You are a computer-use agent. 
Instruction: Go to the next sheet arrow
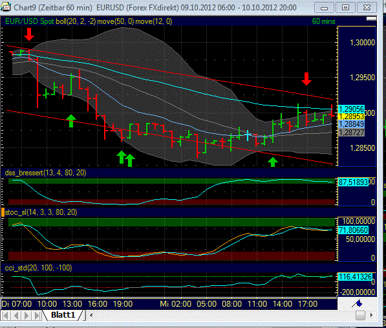[x=27, y=316]
